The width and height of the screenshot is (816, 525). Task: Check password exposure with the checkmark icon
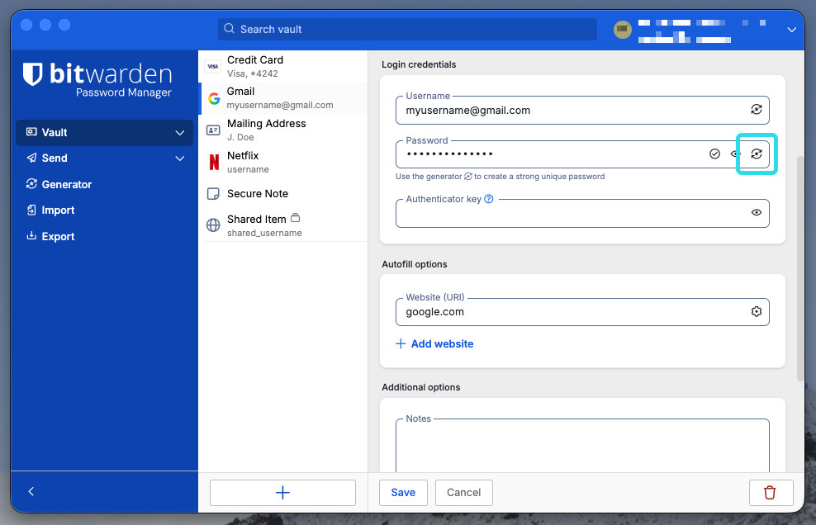[x=715, y=154]
